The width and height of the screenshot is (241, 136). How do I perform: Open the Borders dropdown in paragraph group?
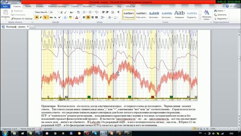[118, 17]
